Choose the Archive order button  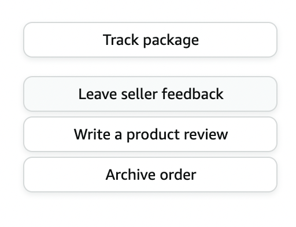pyautogui.click(x=150, y=175)
